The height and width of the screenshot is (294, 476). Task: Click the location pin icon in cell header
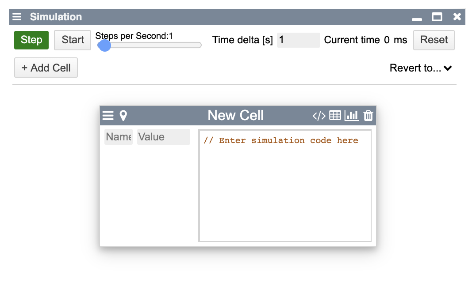(123, 116)
